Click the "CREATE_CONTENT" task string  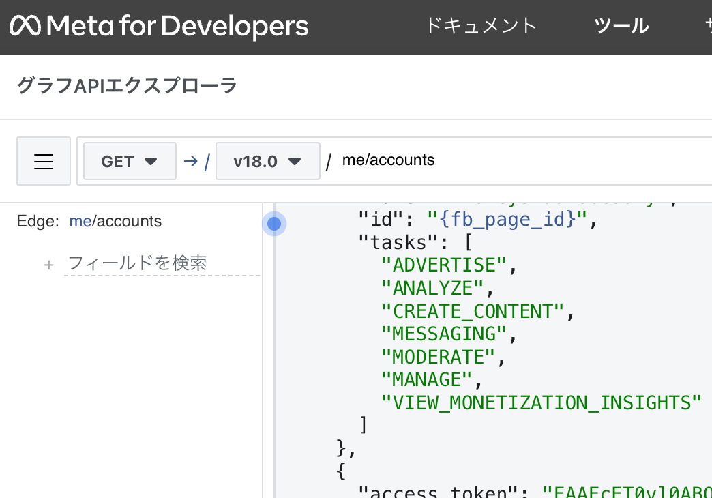click(x=472, y=311)
